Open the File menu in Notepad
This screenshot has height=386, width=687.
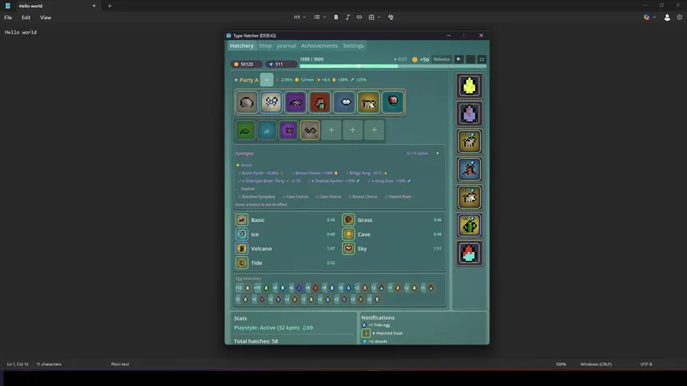pyautogui.click(x=8, y=18)
